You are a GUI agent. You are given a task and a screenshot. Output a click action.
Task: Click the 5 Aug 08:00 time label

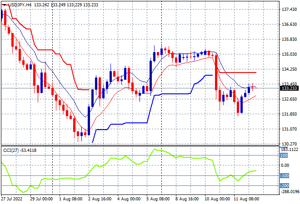158,199
